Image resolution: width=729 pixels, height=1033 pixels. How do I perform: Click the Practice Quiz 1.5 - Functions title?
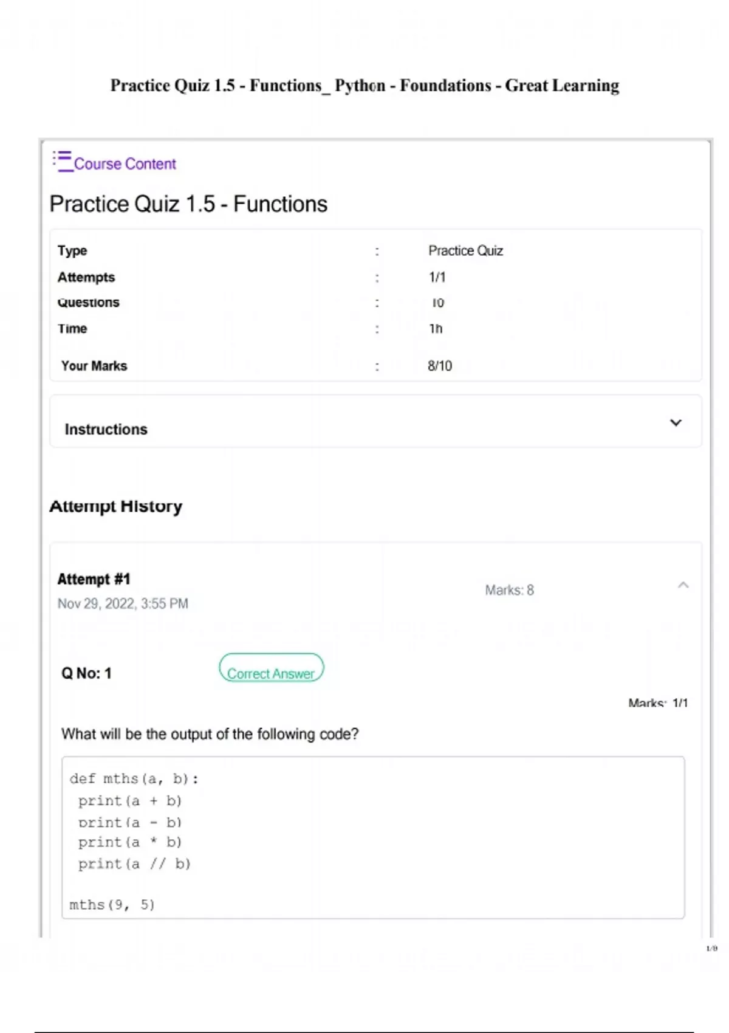tap(188, 204)
